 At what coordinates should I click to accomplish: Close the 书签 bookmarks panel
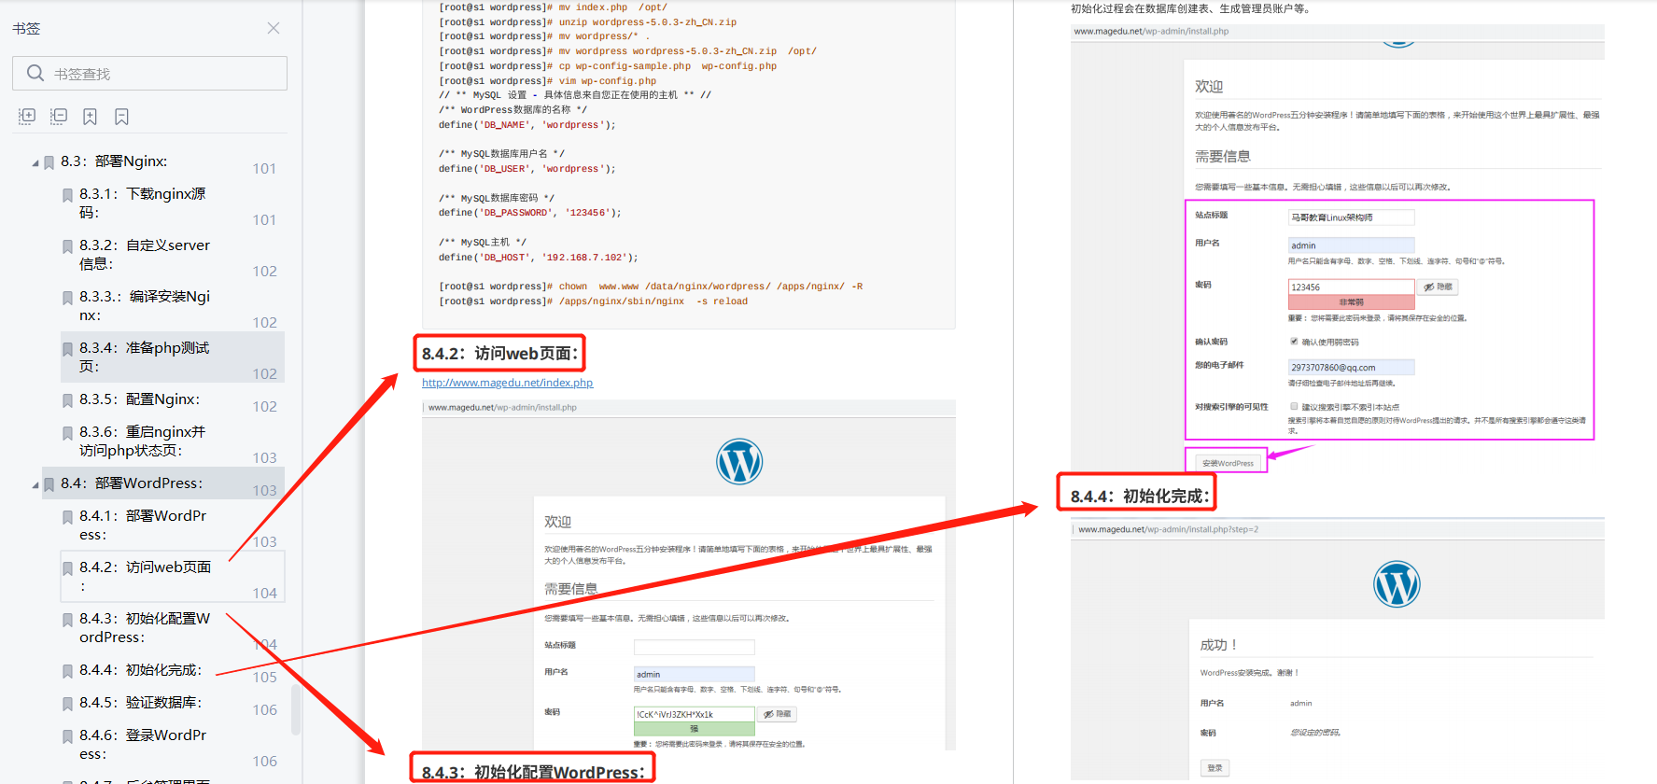(274, 28)
